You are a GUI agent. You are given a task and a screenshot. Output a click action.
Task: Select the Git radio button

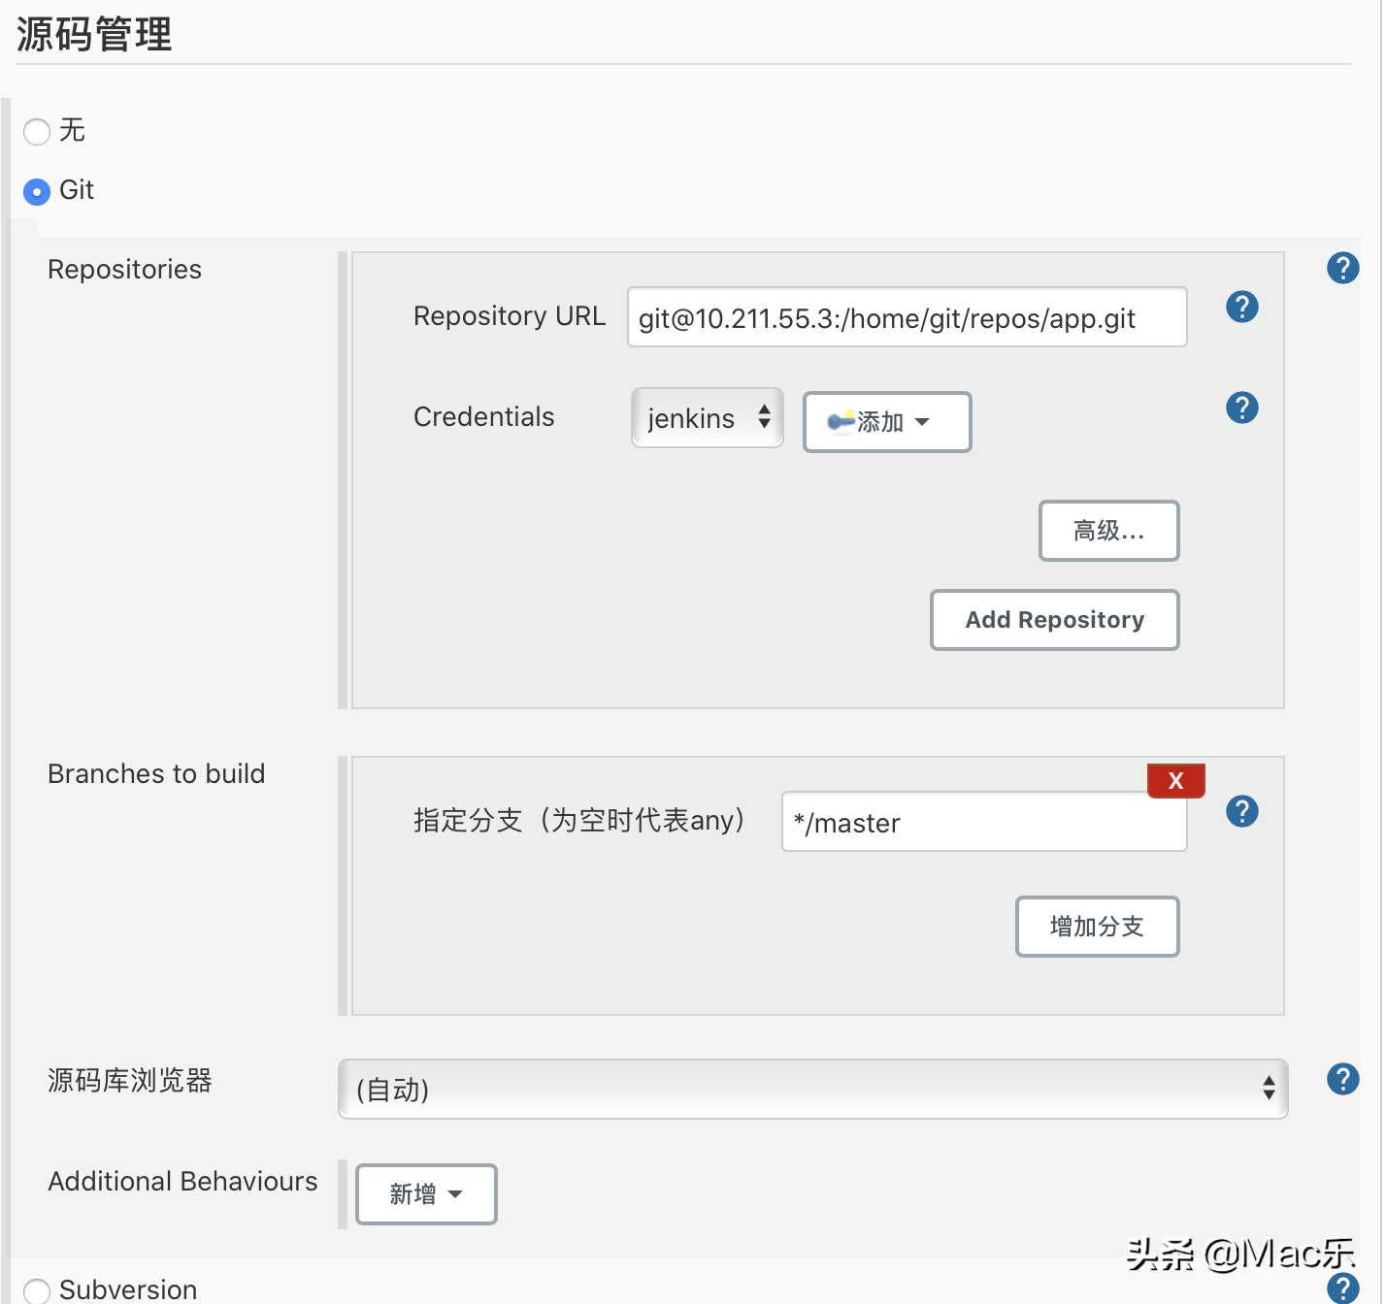[36, 191]
